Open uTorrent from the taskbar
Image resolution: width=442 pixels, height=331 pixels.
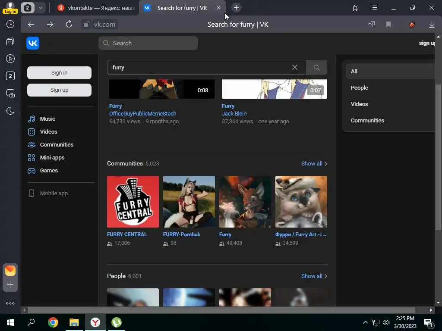[x=117, y=322]
